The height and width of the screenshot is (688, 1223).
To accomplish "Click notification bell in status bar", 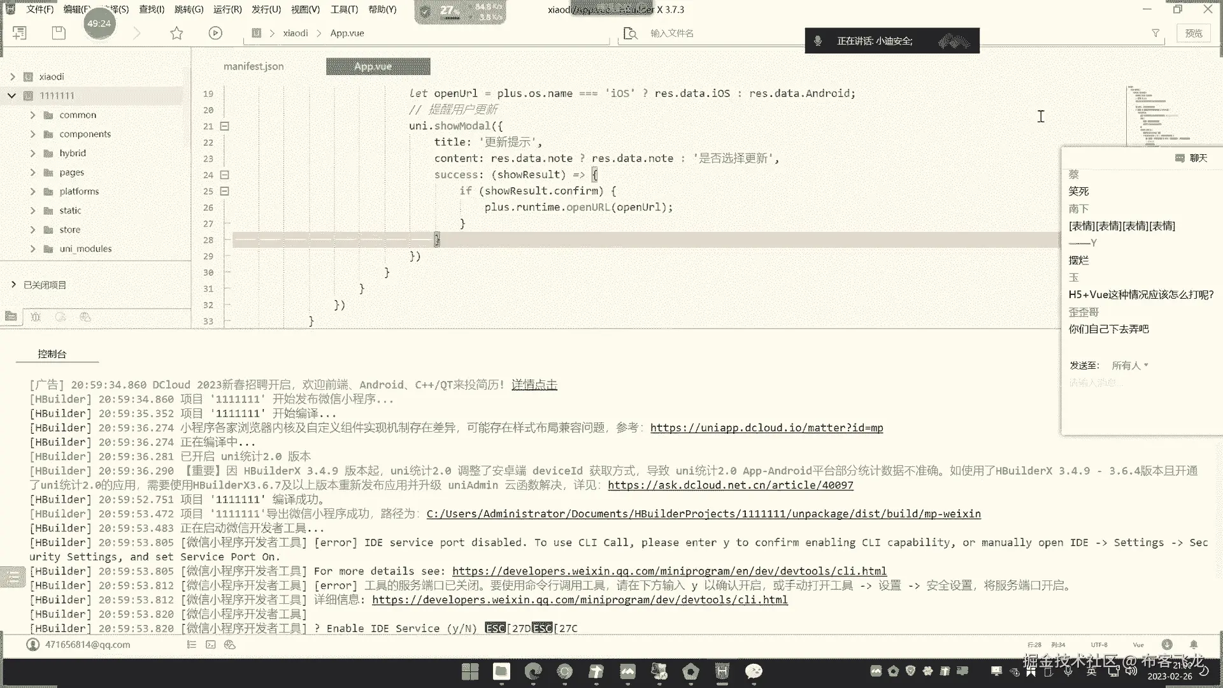I will tap(1194, 645).
